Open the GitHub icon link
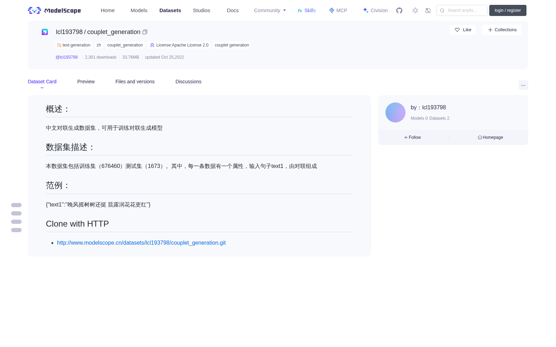 (x=399, y=10)
